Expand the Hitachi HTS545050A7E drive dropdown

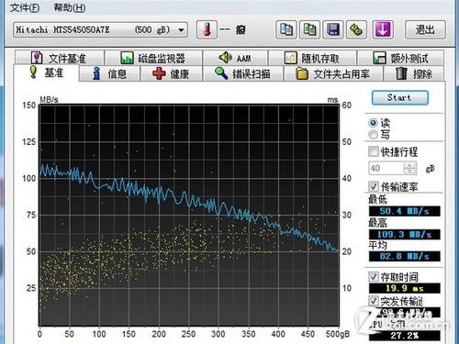[100, 30]
